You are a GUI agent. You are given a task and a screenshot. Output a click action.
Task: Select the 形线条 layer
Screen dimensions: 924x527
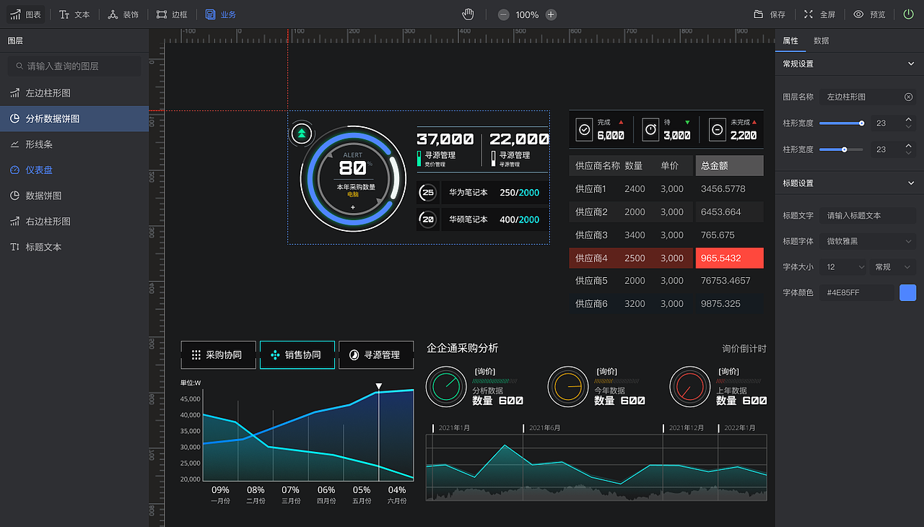tap(74, 144)
